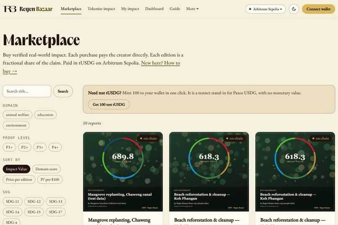The image size is (338, 225).
Task: Click on-chain badge on Mangrove card
Action: (148, 138)
